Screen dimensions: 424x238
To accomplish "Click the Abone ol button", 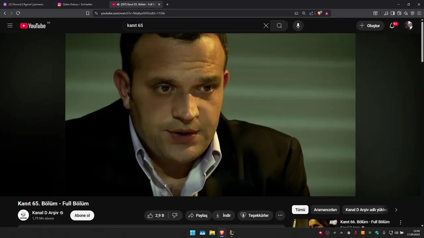I will click(x=82, y=215).
